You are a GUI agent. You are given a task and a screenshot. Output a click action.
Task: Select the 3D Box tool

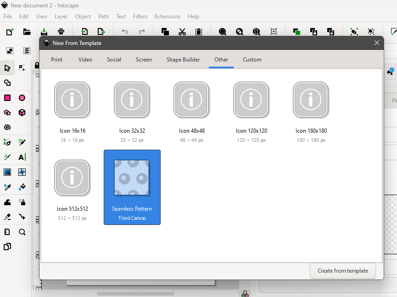pyautogui.click(x=22, y=112)
